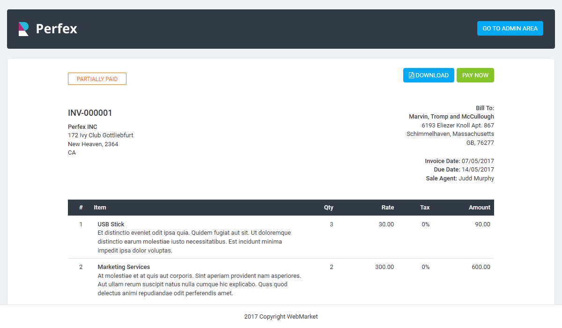Click sale agent Judd Murphy

pos(476,179)
